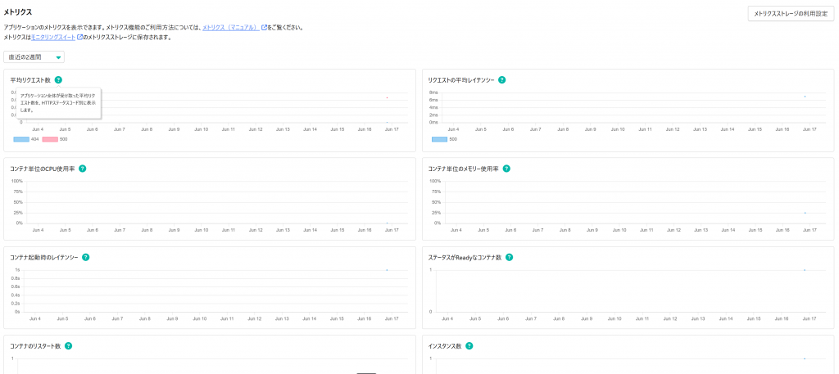Screen dimensions: 839x374
Task: Open help icon for コンテナのリスタート数
Action: (x=69, y=346)
